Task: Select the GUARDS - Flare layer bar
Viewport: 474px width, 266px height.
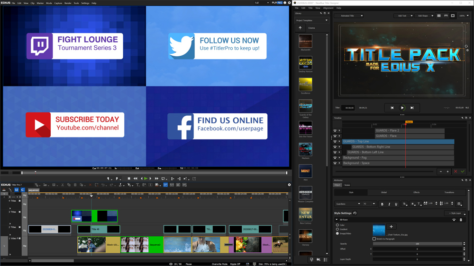Action: click(x=410, y=136)
